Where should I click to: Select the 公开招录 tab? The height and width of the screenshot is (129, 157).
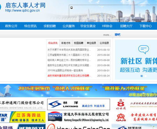coord(104,43)
